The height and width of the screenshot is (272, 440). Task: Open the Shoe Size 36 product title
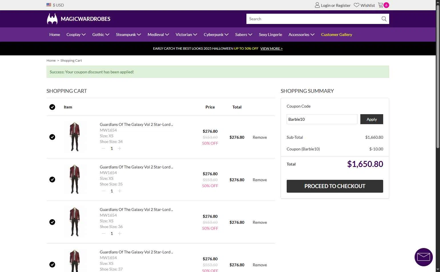point(136,209)
